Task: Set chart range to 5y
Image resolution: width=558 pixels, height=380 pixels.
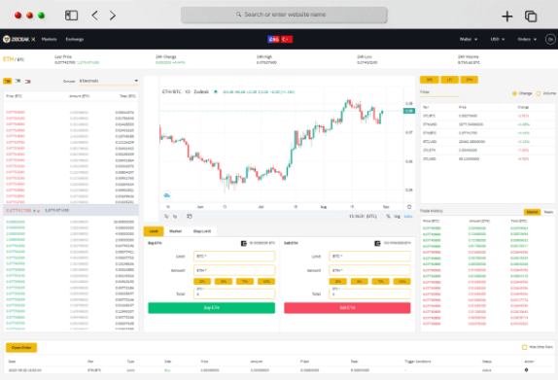Action: click(166, 217)
